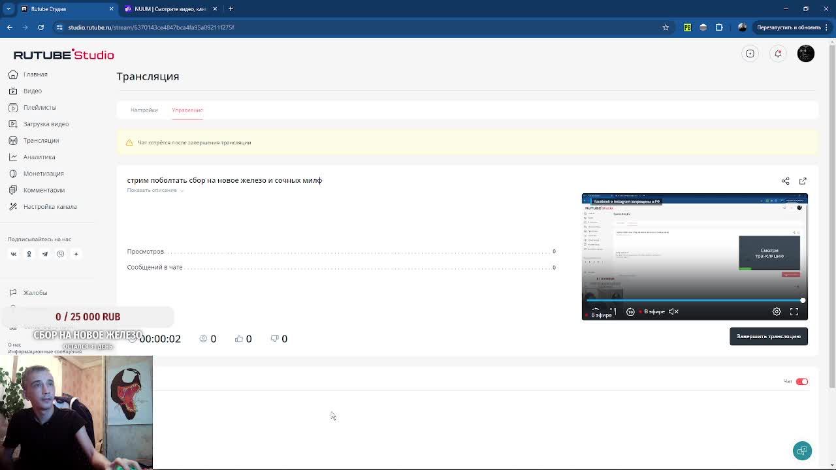836x470 pixels.
Task: Unmute the stream player sound
Action: click(673, 311)
